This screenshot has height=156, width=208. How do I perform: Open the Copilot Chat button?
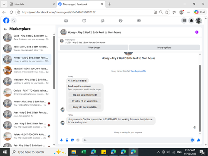coord(200,12)
